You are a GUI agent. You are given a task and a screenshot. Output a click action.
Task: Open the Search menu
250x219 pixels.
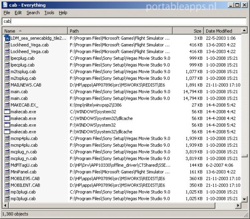[33, 13]
